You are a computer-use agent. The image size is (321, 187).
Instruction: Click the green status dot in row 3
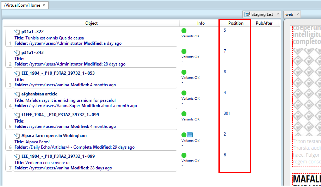[x=184, y=72]
